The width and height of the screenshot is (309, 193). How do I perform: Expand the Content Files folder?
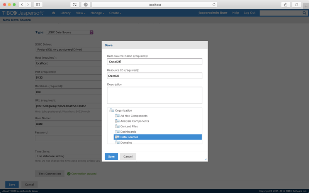pyautogui.click(x=116, y=127)
